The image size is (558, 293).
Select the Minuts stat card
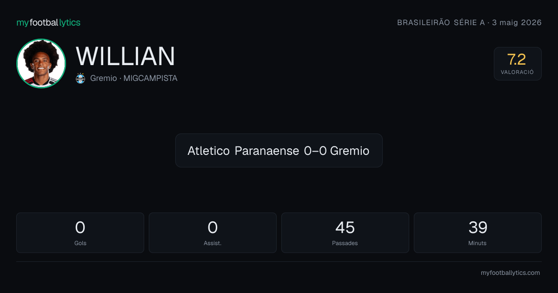(x=478, y=233)
